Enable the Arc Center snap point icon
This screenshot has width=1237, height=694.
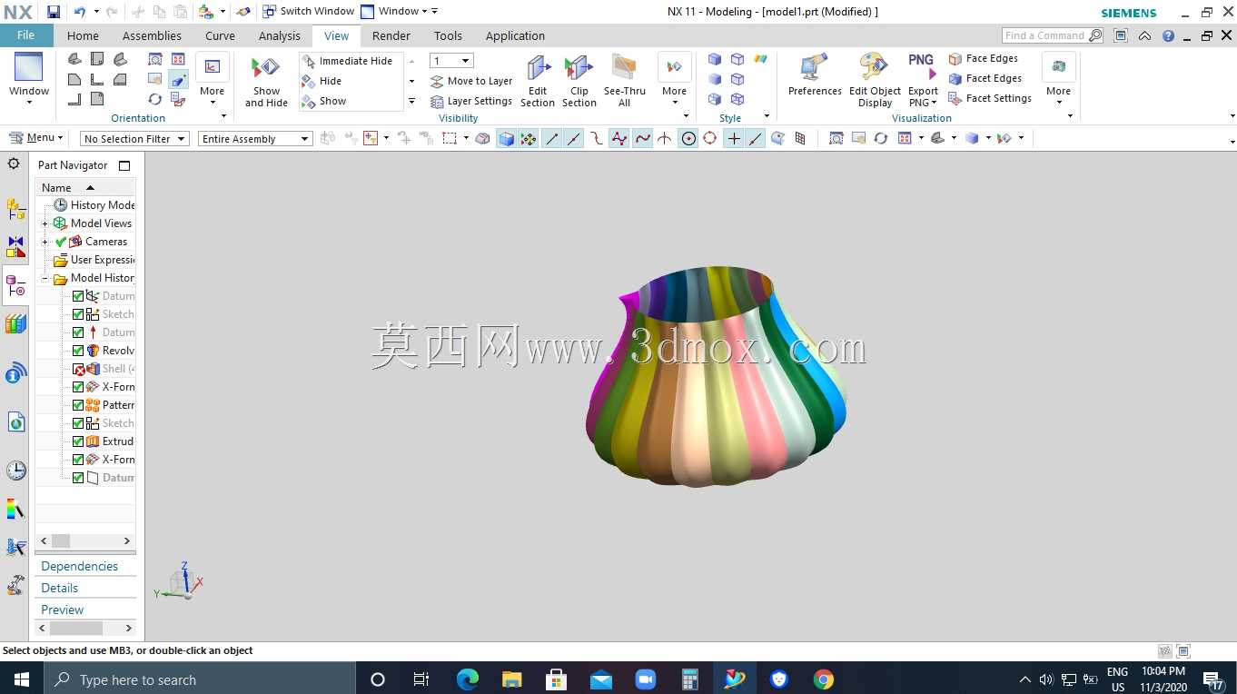688,138
